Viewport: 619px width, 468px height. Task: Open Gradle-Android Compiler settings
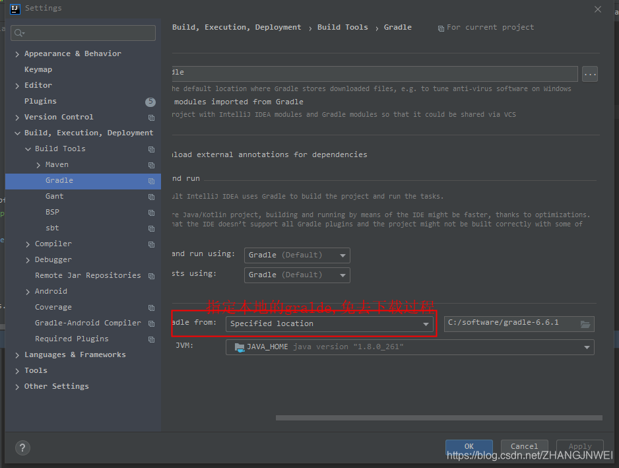click(88, 323)
